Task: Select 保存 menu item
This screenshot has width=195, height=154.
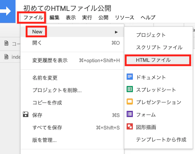Action: click(x=72, y=115)
